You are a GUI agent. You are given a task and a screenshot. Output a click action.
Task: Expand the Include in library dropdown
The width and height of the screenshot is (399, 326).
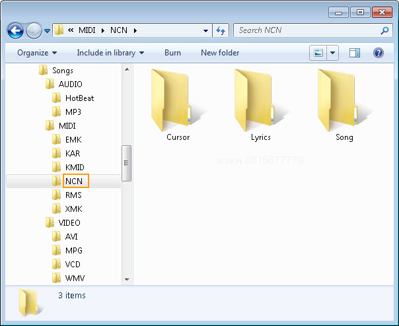tap(110, 53)
